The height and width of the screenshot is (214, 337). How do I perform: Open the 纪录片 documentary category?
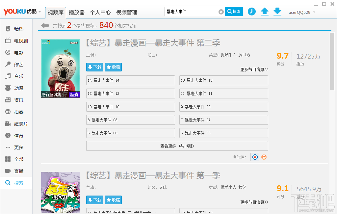16,124
